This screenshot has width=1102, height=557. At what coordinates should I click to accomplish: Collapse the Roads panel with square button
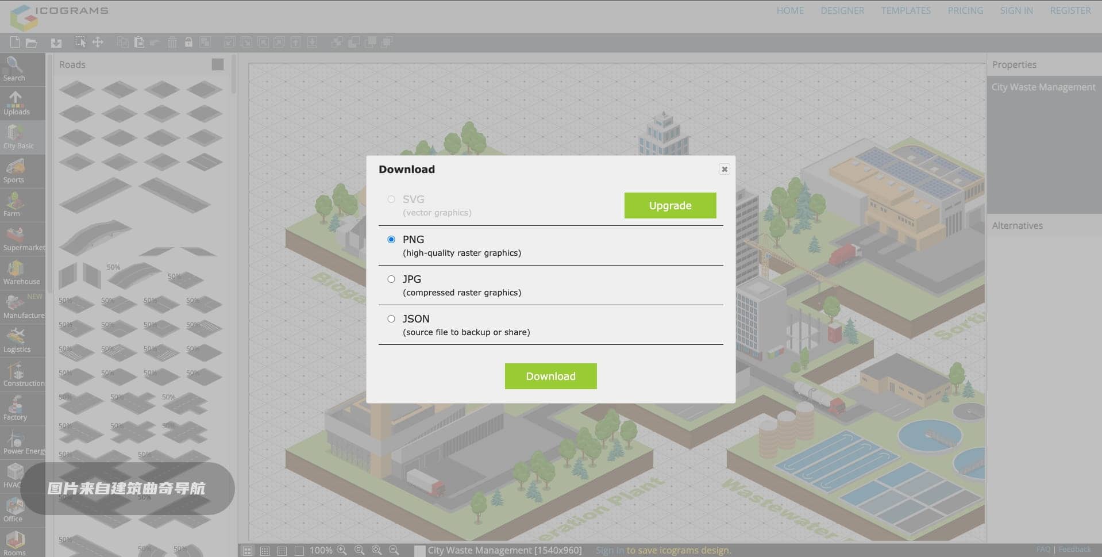(217, 64)
